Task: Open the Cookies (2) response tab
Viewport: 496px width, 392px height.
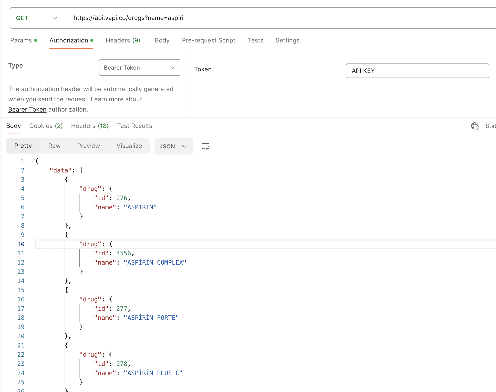Action: click(x=46, y=126)
